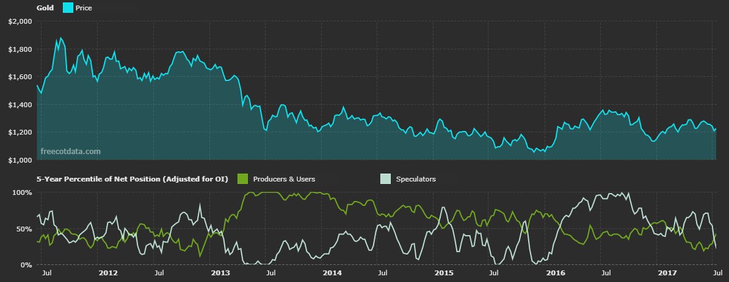Click the 2013 year label on time axis
This screenshot has width=729, height=282.
tap(220, 273)
